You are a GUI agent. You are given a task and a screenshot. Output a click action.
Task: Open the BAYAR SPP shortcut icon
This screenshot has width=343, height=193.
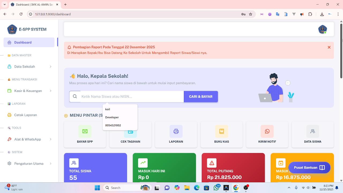click(x=85, y=131)
